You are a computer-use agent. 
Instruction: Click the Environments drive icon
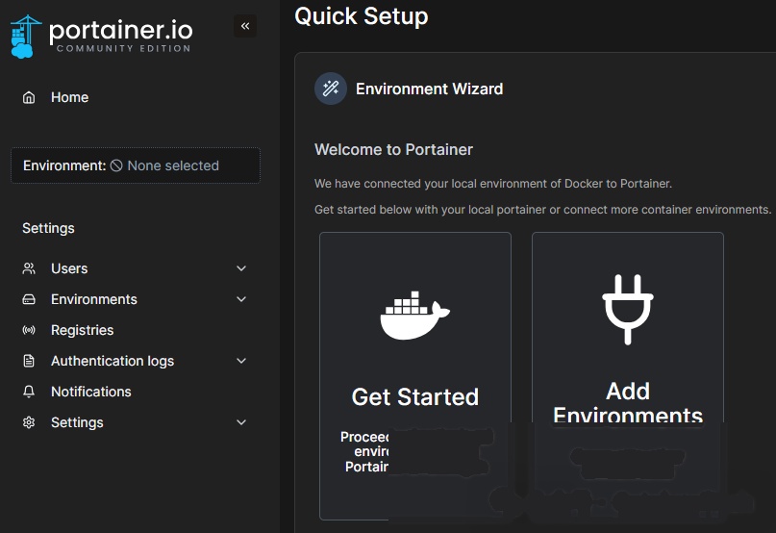29,299
